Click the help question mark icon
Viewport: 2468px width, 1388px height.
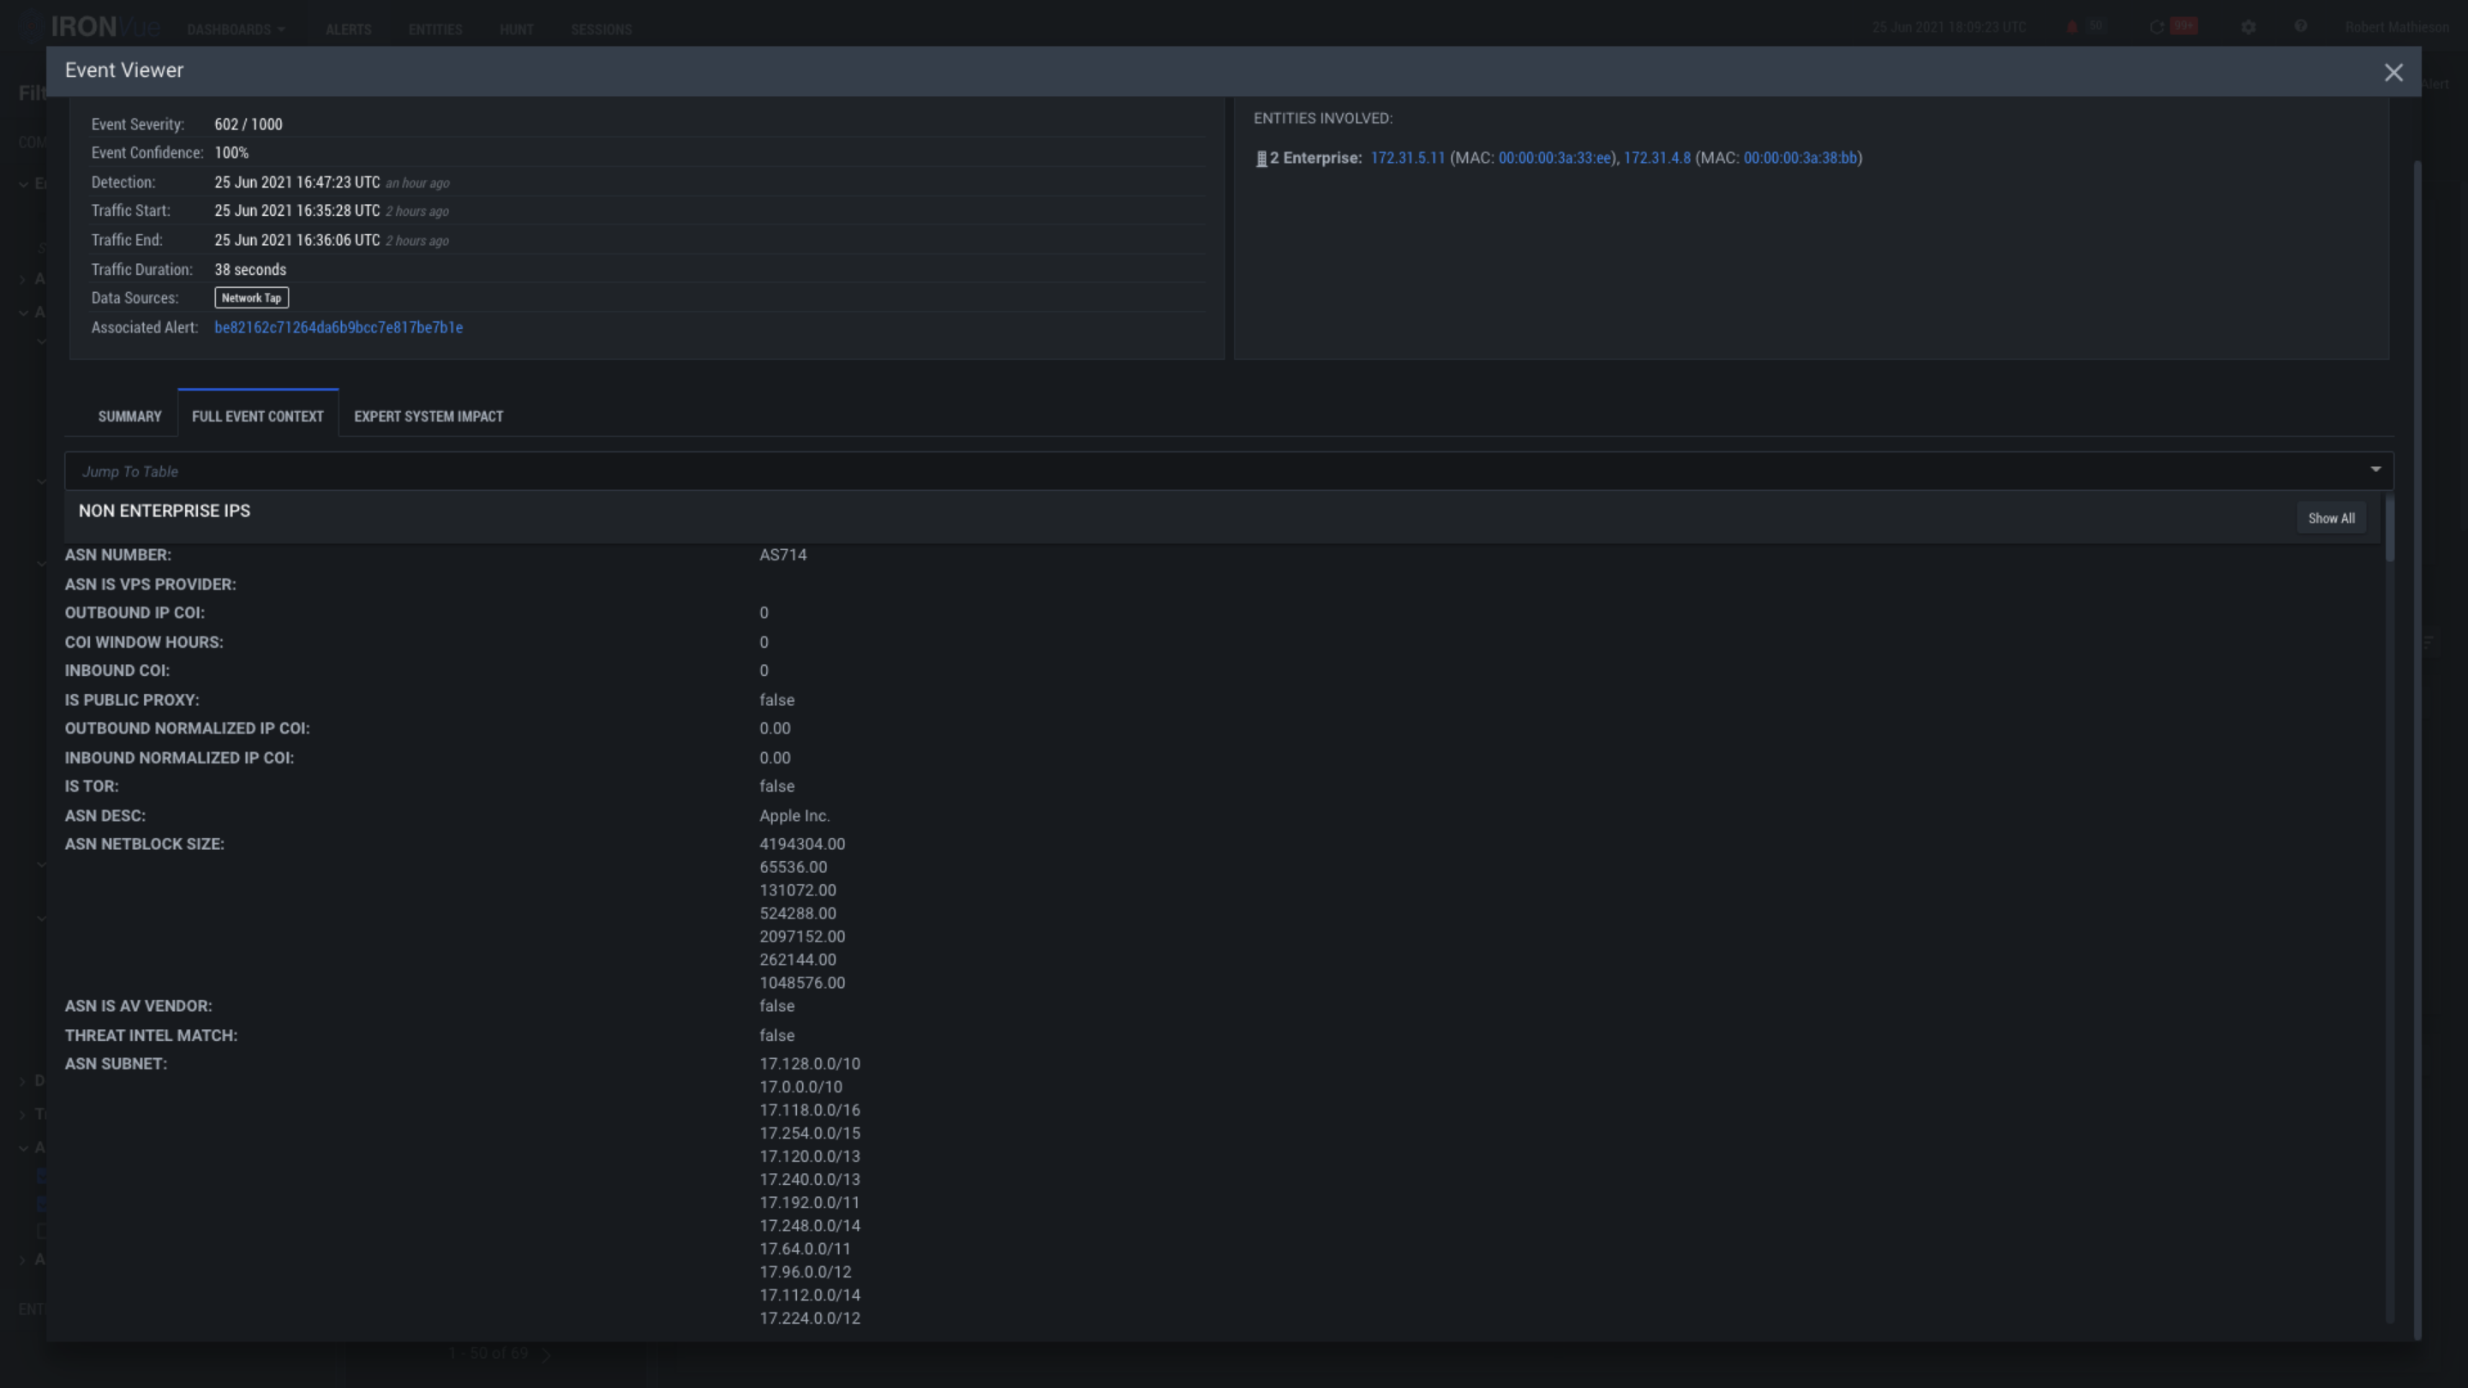[x=2300, y=27]
